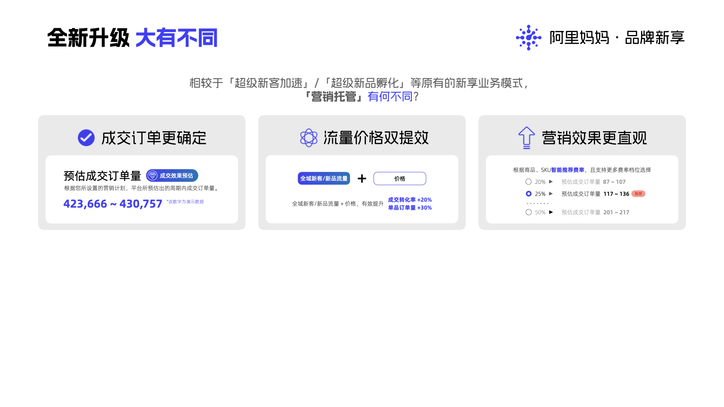Image resolution: width=724 pixels, height=407 pixels.
Task: Click the atom icon beside 流量价格双提效
Action: pos(309,138)
